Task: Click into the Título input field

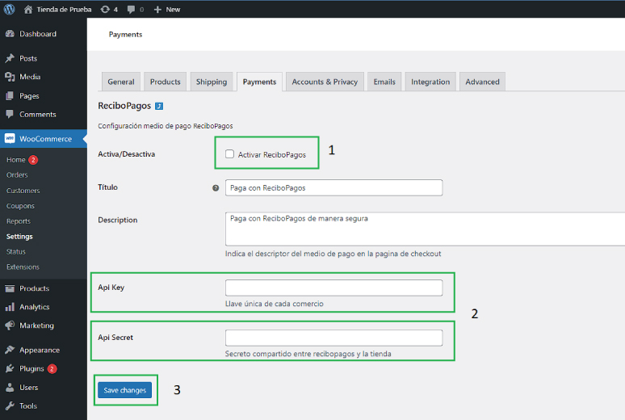Action: tap(333, 188)
